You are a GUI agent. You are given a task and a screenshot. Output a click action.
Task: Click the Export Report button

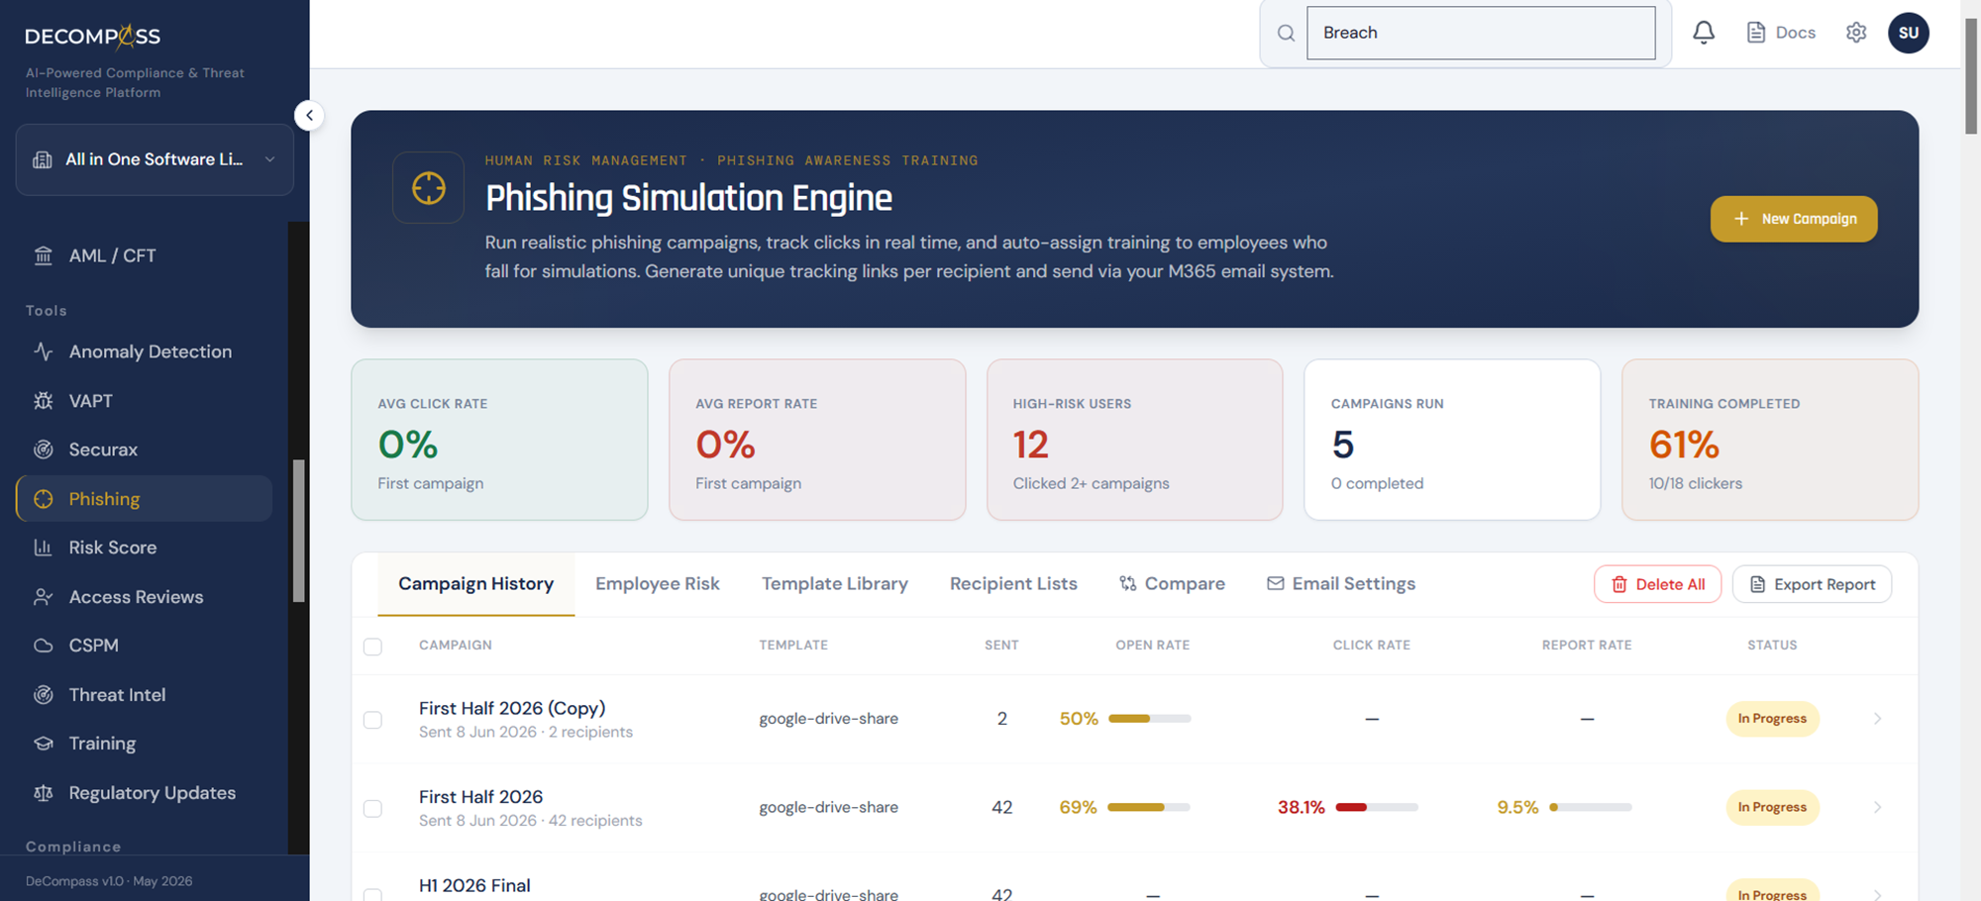[x=1812, y=584]
